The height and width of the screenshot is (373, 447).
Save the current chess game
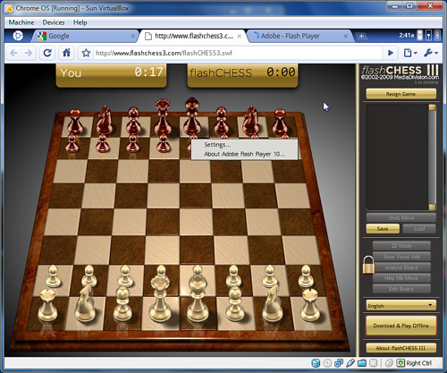383,229
